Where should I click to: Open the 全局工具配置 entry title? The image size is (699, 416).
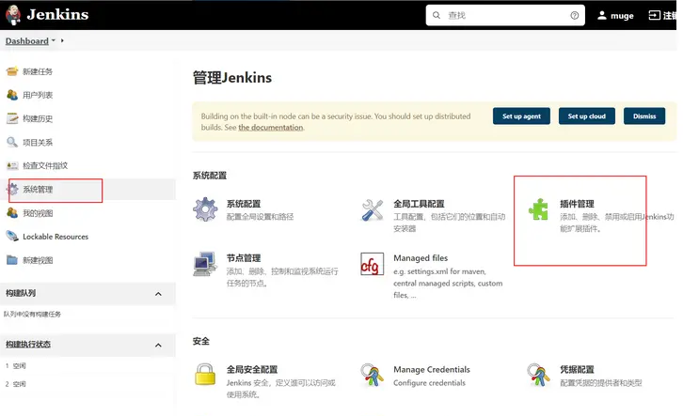tap(419, 204)
